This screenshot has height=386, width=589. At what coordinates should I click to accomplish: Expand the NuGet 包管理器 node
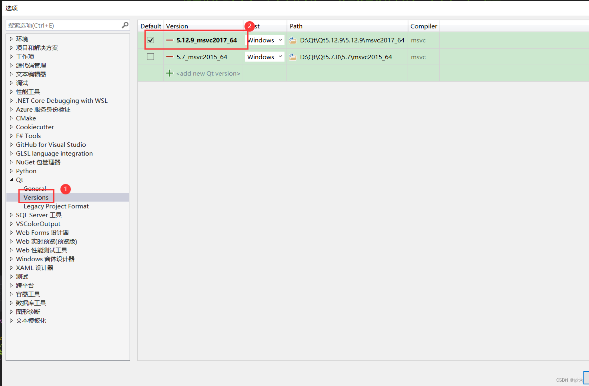click(x=11, y=162)
